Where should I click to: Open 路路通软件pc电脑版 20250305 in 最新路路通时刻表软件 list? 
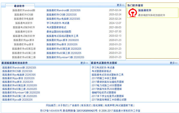(x=19, y=75)
